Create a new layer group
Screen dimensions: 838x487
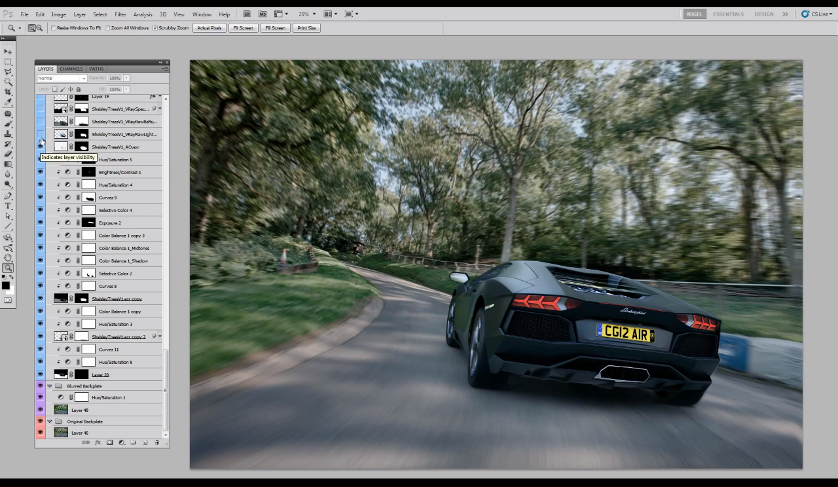click(x=133, y=442)
